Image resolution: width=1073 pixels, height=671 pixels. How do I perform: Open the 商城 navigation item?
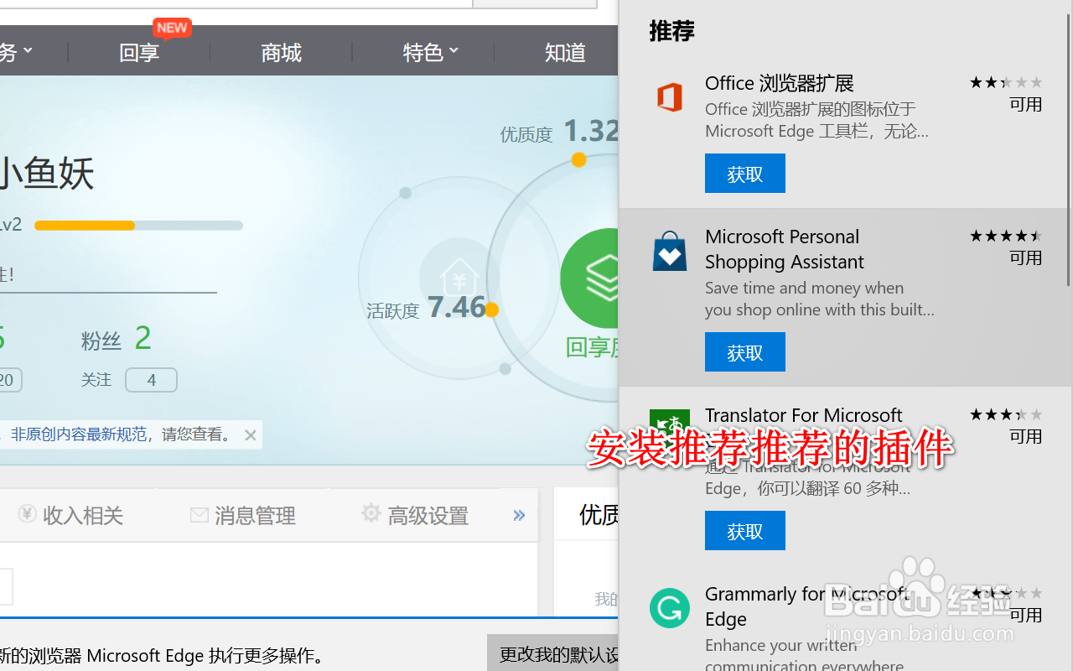[x=281, y=53]
